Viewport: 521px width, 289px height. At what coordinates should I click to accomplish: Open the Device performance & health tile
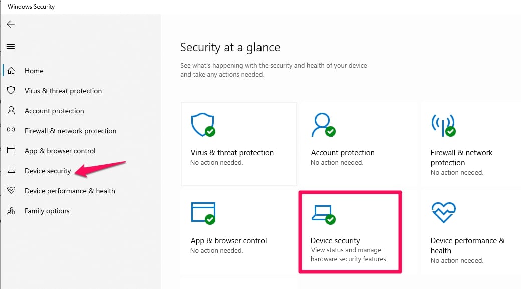coord(470,232)
